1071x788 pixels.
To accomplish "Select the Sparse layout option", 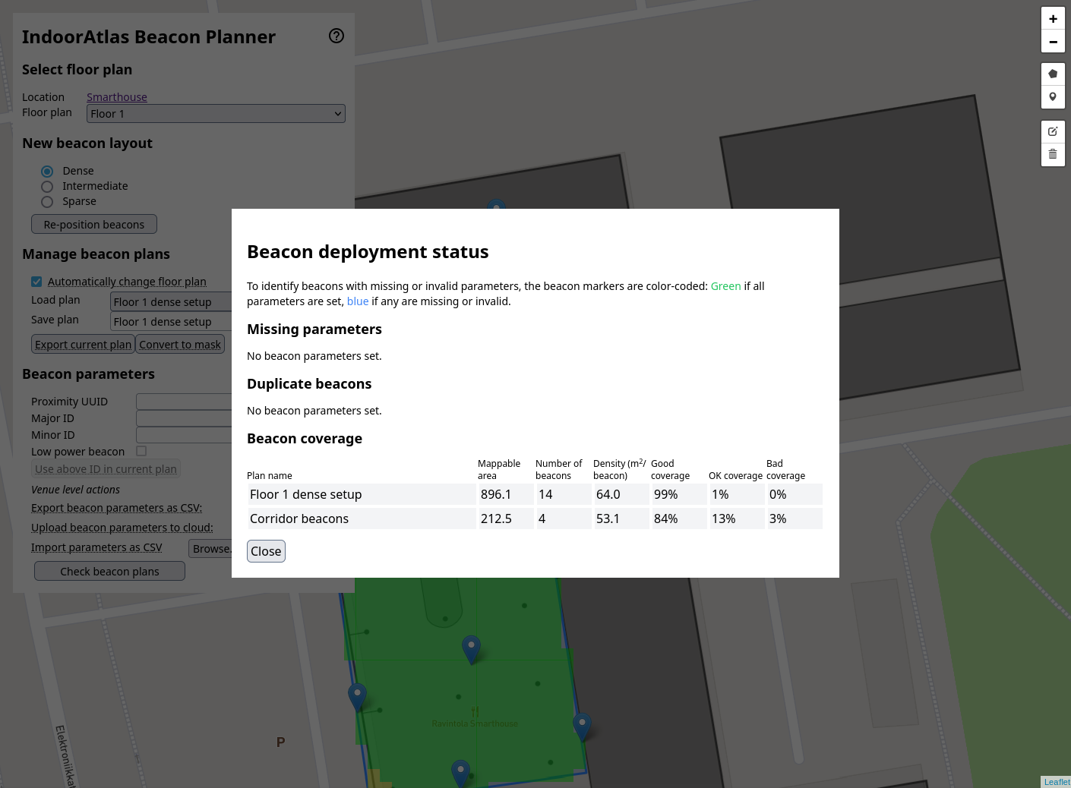I will tap(47, 202).
